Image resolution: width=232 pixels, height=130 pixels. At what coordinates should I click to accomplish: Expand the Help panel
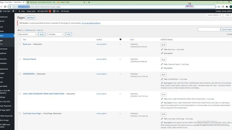[228, 15]
